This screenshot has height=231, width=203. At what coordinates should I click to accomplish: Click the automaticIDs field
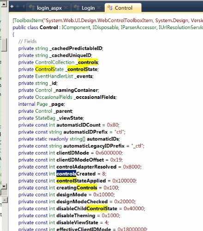click(x=103, y=139)
